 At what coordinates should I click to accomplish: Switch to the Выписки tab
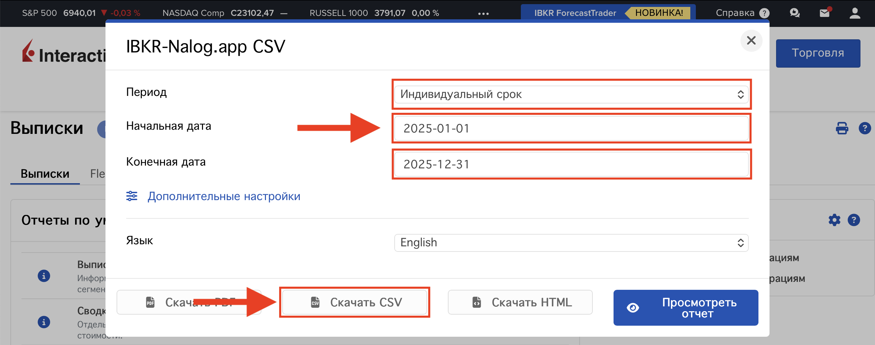(45, 174)
